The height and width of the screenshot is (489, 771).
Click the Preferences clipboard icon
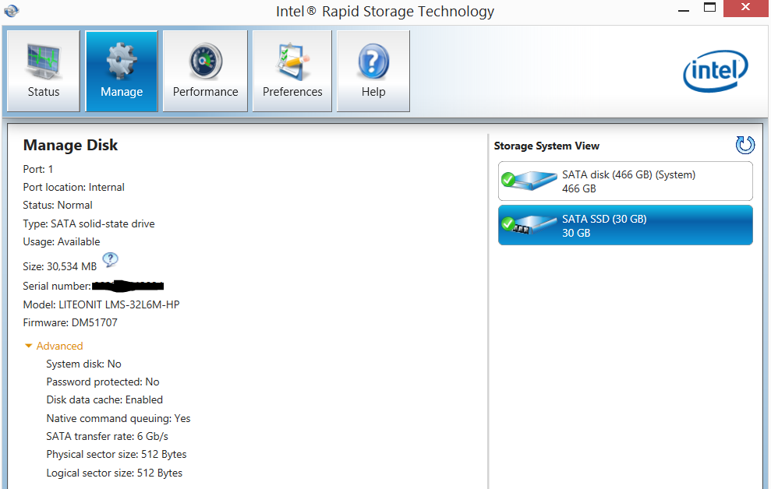[x=292, y=62]
